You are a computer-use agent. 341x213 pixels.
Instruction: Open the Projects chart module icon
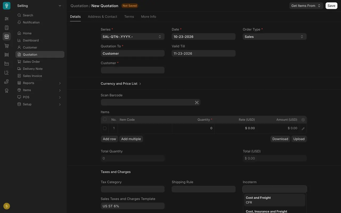click(7, 73)
